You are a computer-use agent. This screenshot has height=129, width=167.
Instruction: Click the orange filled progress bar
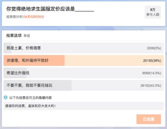(x=34, y=60)
